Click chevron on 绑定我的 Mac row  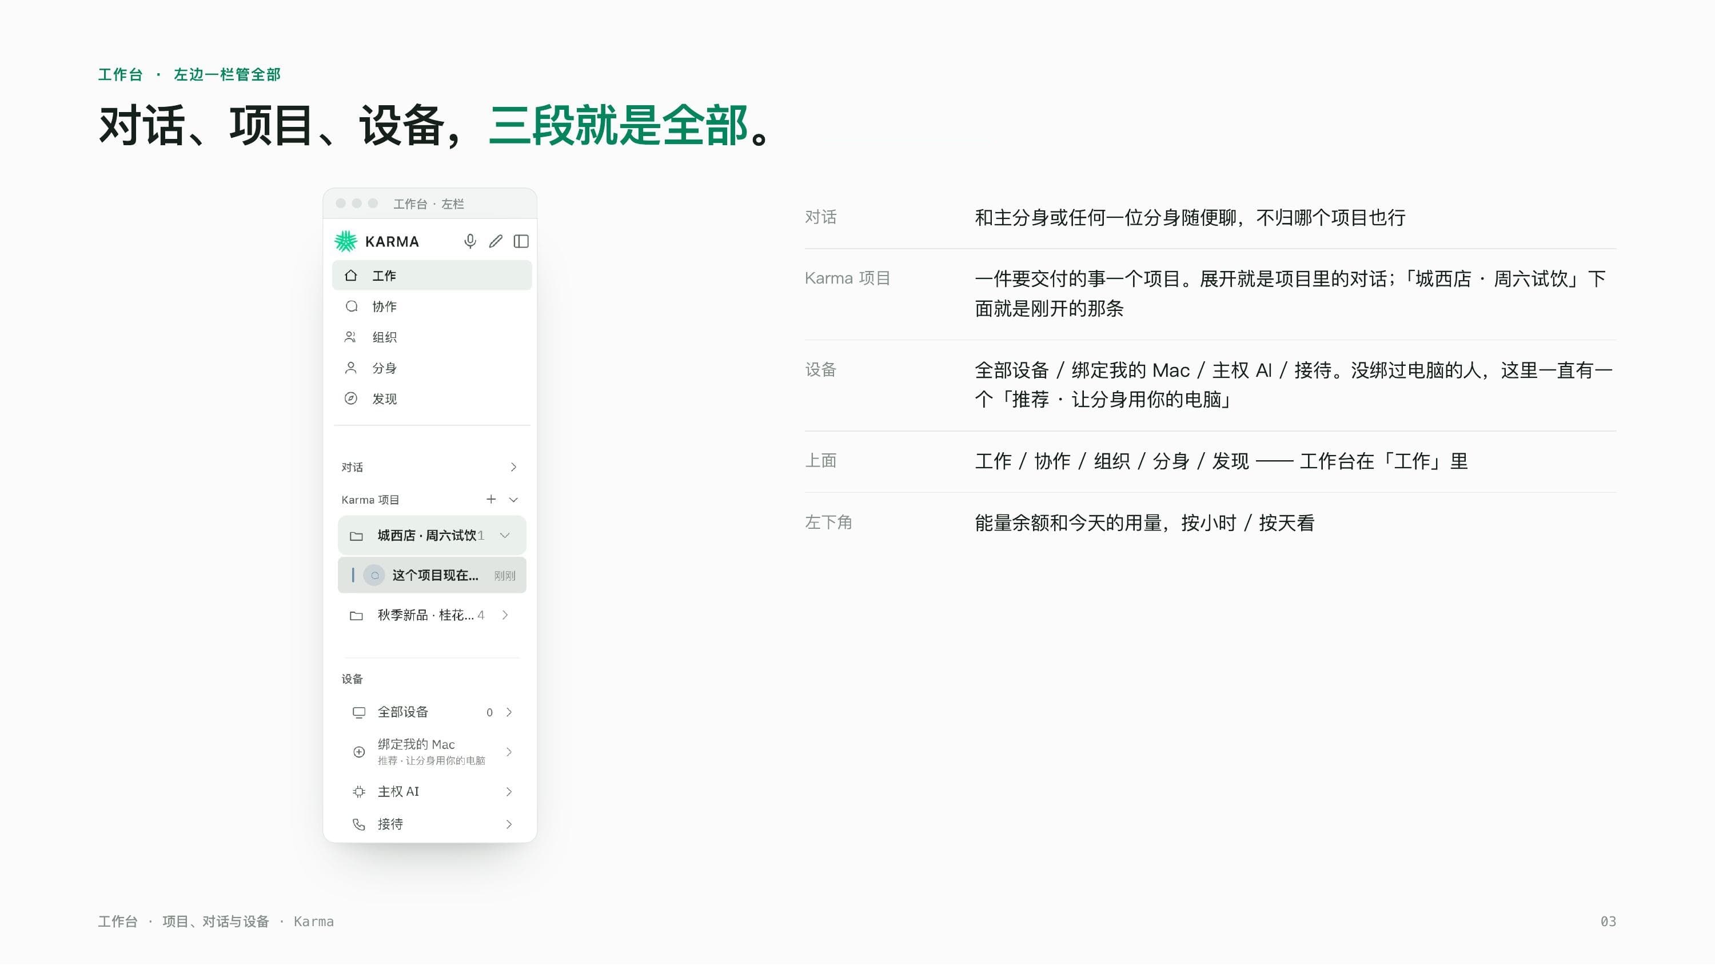coord(509,751)
